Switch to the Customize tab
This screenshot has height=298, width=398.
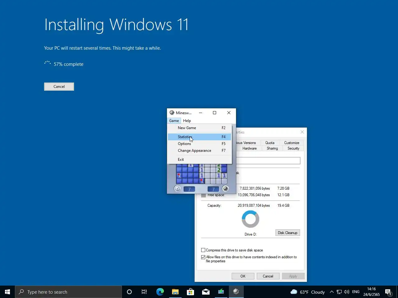292,143
